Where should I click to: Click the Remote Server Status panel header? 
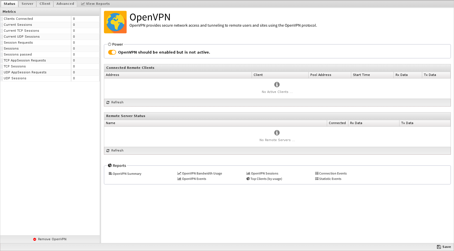[x=277, y=116]
